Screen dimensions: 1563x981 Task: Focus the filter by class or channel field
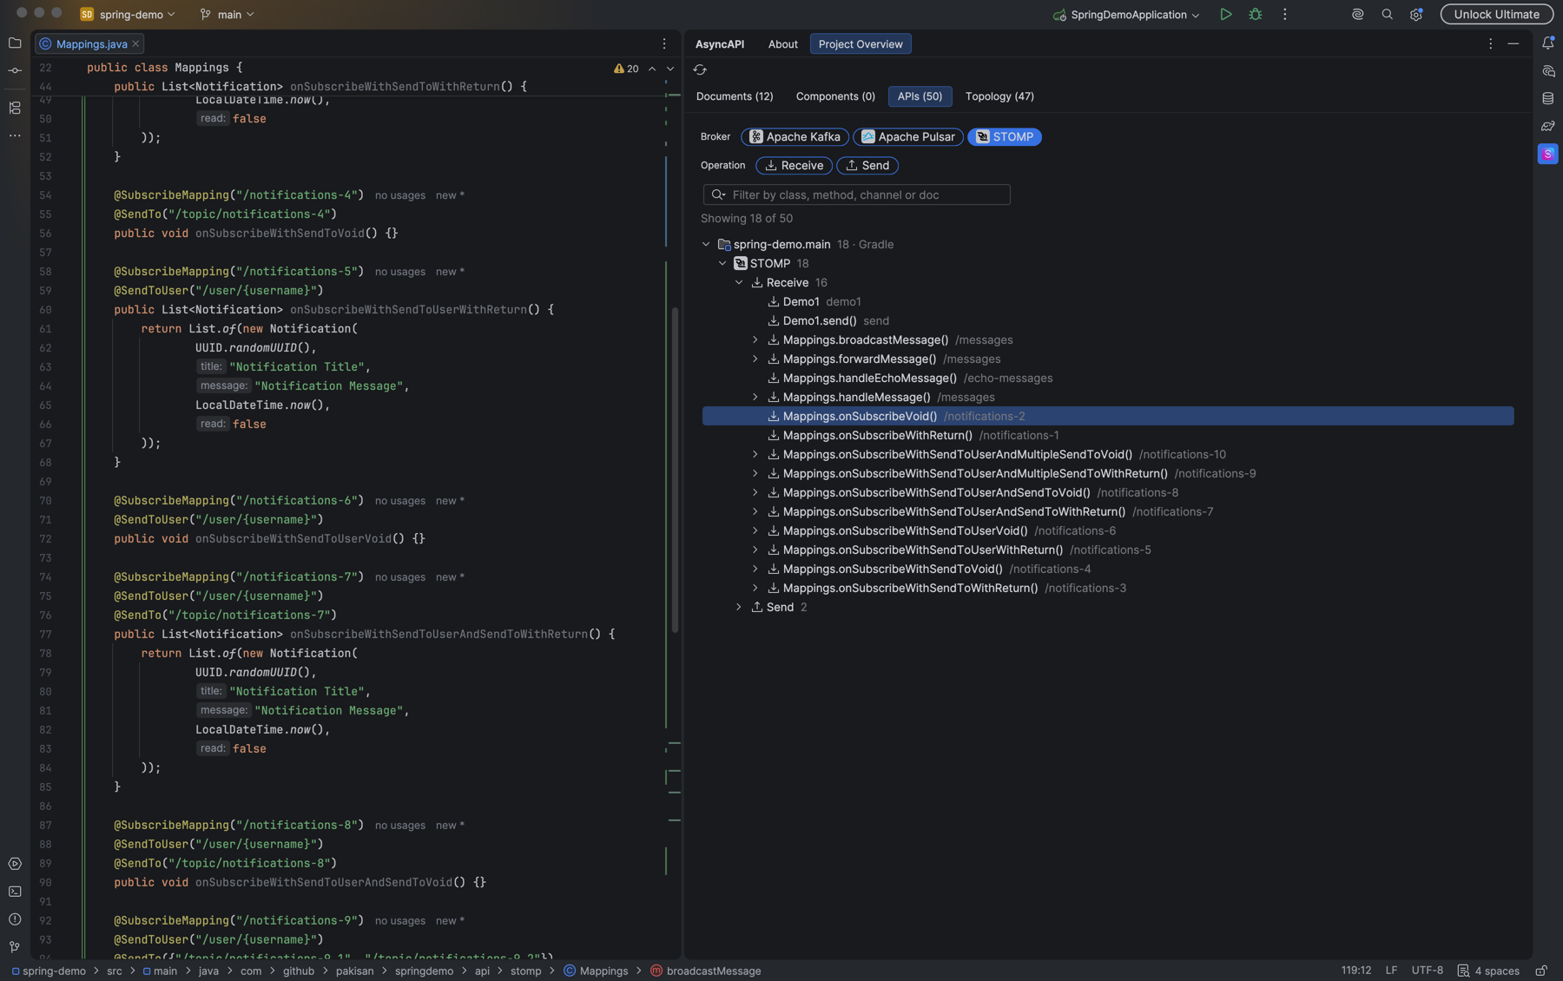tap(856, 195)
